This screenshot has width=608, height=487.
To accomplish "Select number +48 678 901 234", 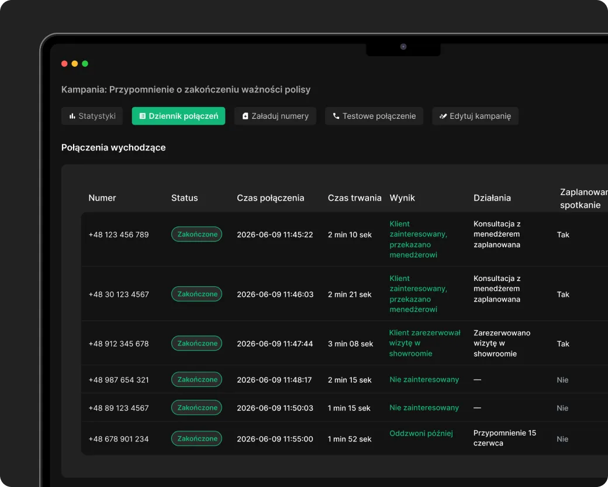I will 119,439.
